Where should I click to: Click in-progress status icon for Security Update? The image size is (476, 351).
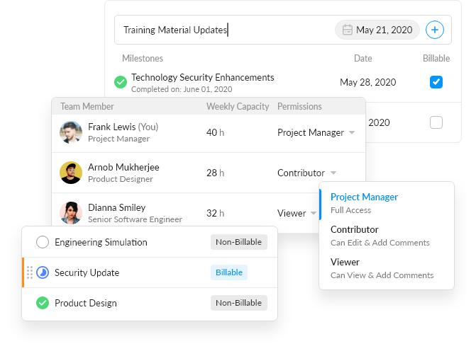coord(43,272)
